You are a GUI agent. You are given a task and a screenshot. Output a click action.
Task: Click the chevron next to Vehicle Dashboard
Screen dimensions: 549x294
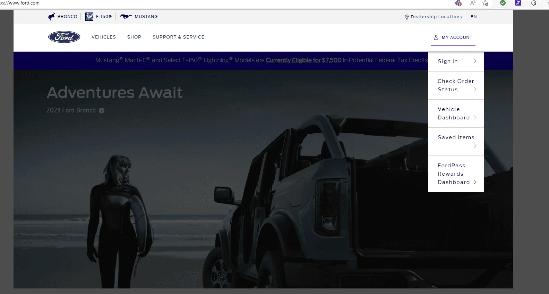pos(475,118)
